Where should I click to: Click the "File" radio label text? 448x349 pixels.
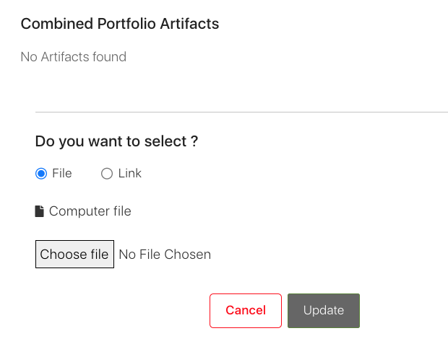coord(62,173)
